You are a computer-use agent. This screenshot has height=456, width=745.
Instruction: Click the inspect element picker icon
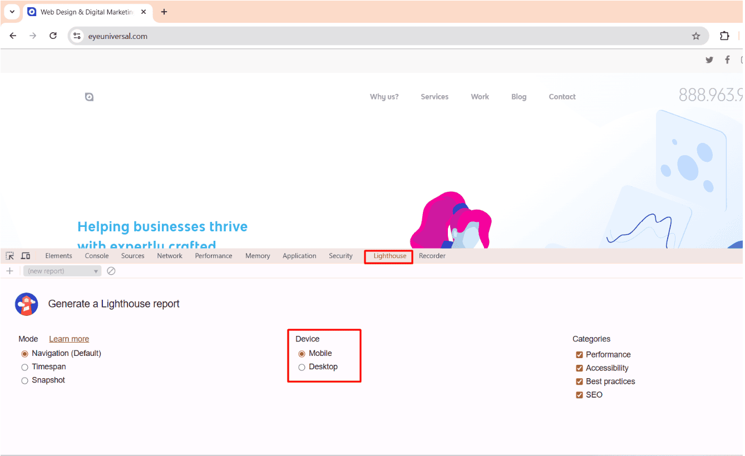(10, 256)
